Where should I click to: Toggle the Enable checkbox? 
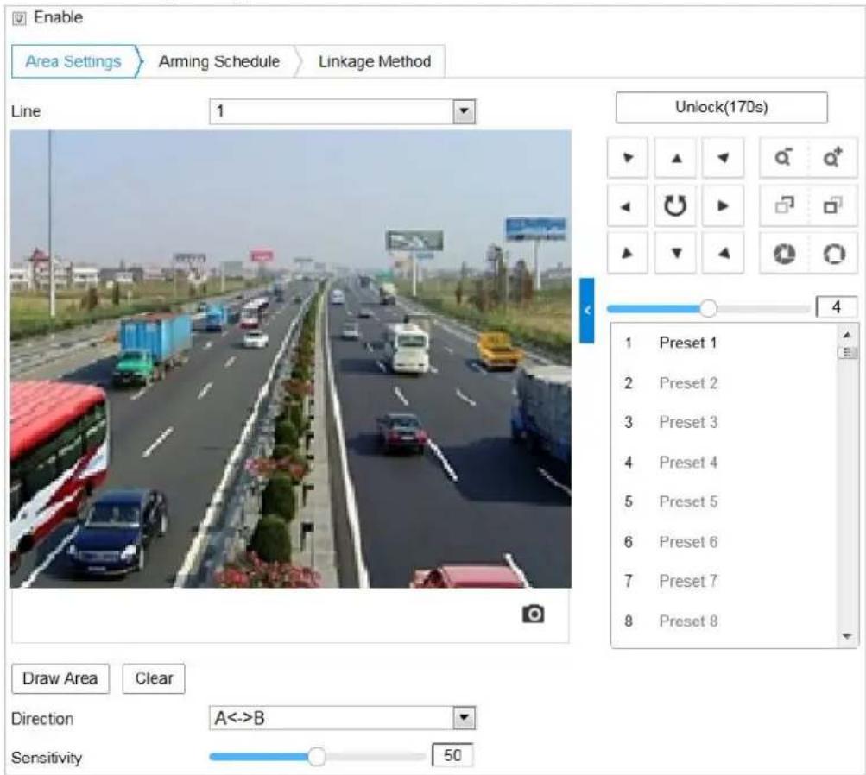19,19
